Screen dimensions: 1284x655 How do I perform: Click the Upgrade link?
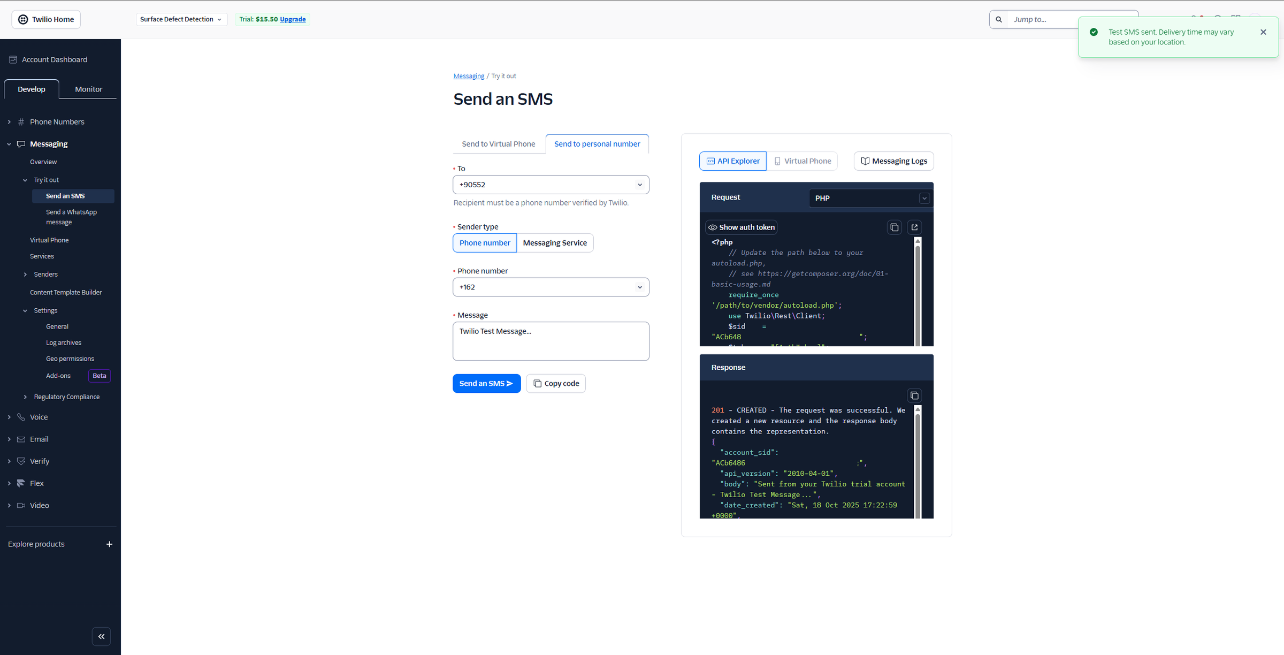(293, 19)
